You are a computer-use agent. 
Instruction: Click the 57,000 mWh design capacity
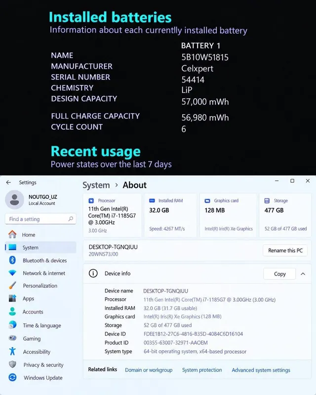click(205, 102)
